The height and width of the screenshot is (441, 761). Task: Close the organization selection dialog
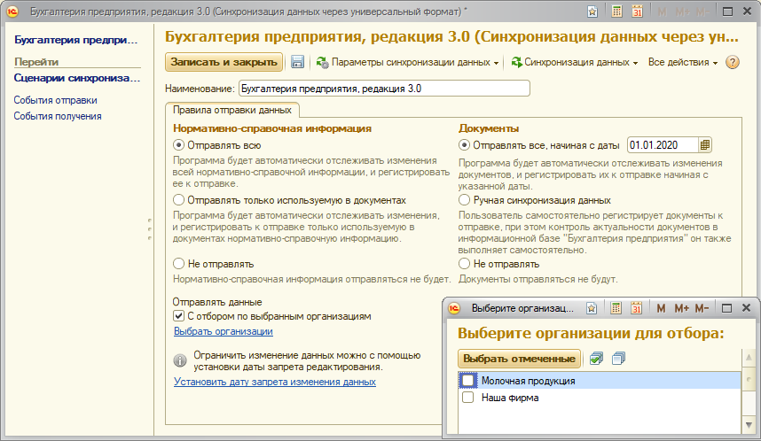click(x=747, y=308)
